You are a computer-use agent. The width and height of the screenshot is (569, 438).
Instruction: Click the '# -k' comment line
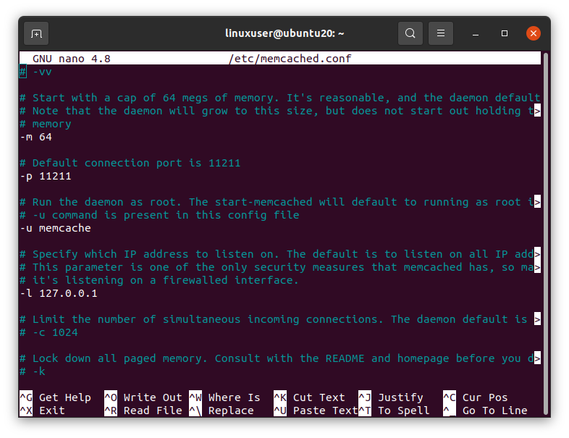pyautogui.click(x=33, y=371)
